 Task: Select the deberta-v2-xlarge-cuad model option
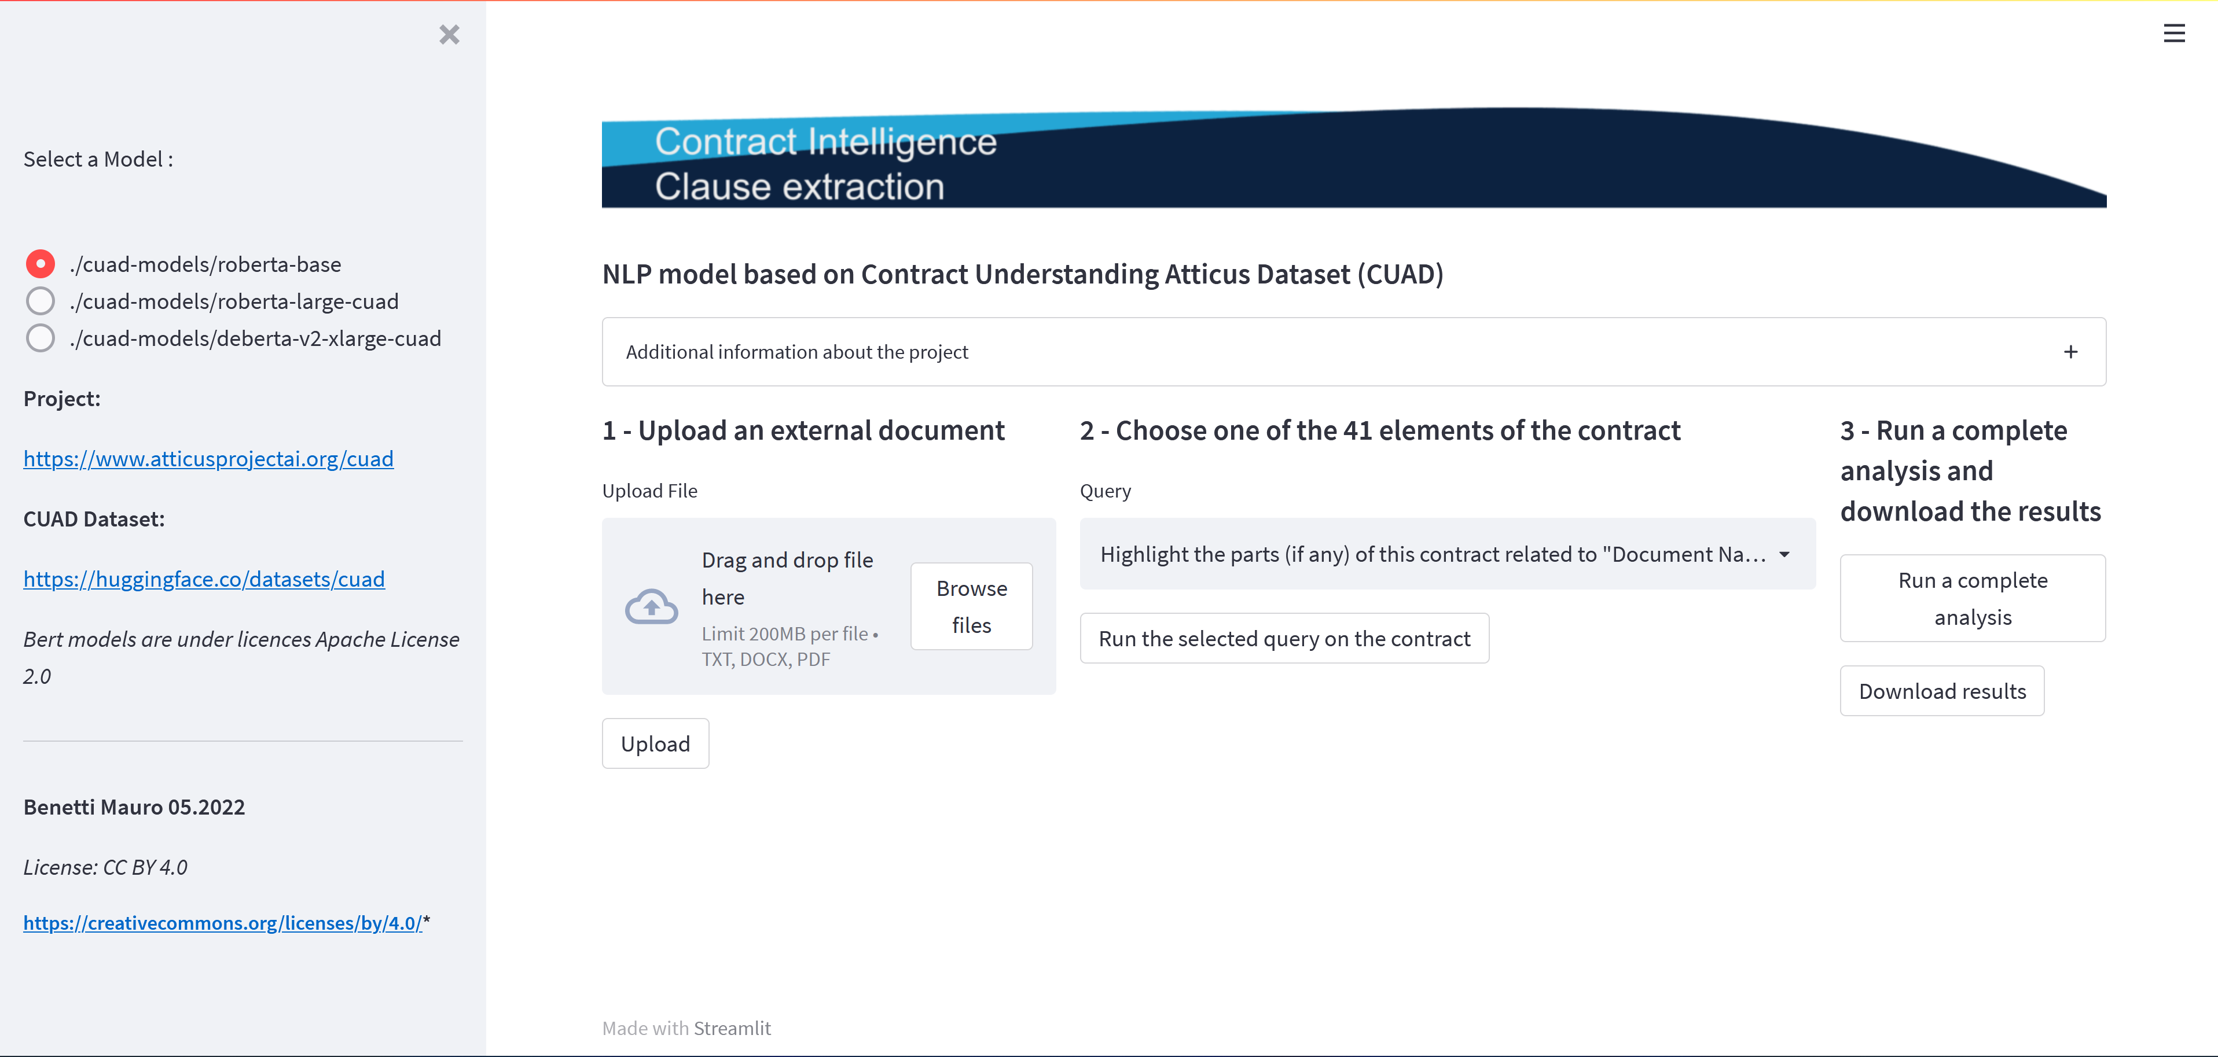click(x=41, y=338)
